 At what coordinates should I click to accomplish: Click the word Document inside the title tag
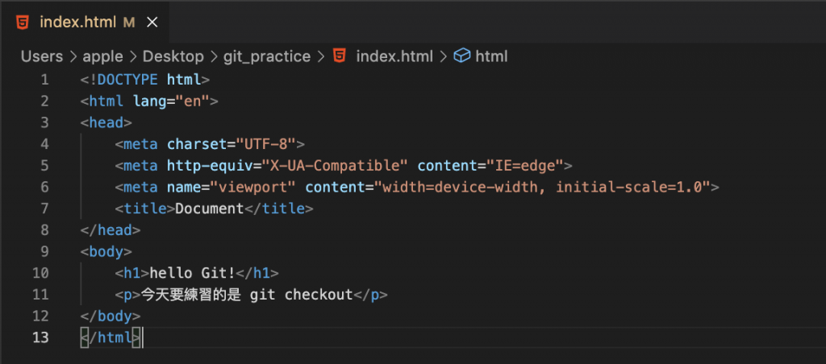[x=209, y=209]
